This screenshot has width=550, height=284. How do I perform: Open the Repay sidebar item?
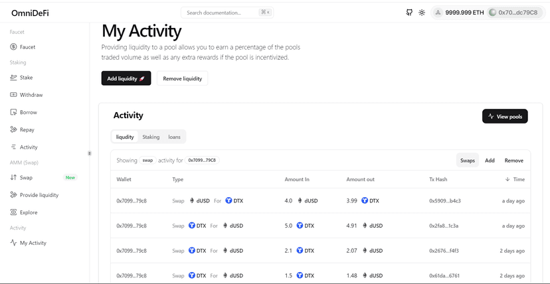click(23, 130)
